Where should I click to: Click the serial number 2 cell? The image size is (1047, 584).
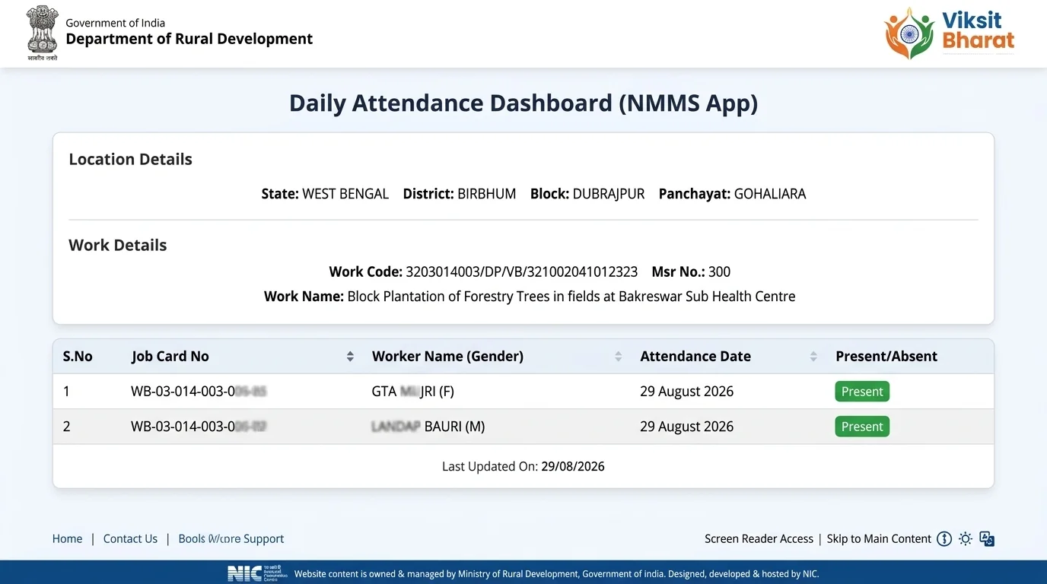[66, 427]
